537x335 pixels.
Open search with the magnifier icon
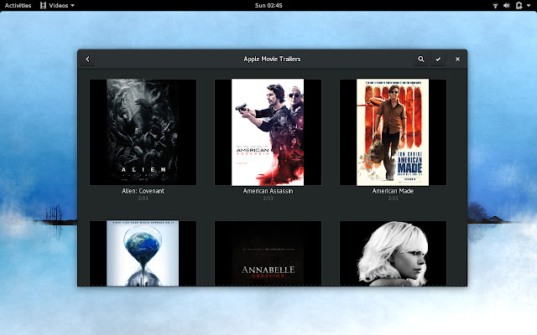(x=421, y=59)
